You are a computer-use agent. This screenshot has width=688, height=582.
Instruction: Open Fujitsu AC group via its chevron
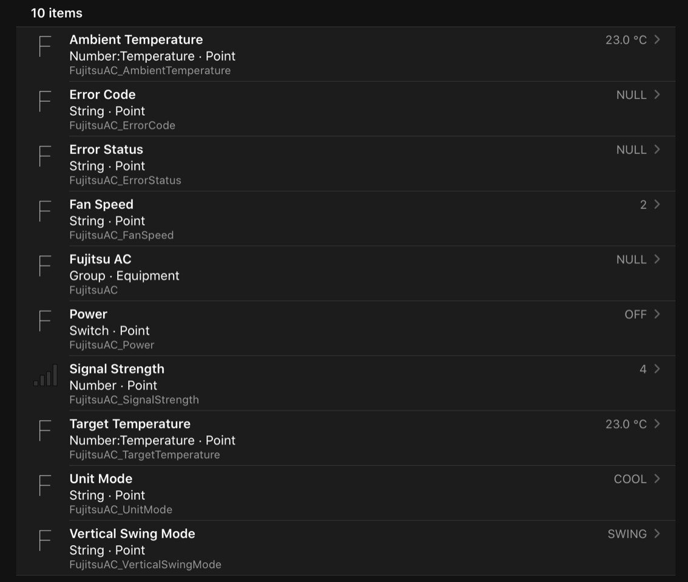tap(657, 259)
